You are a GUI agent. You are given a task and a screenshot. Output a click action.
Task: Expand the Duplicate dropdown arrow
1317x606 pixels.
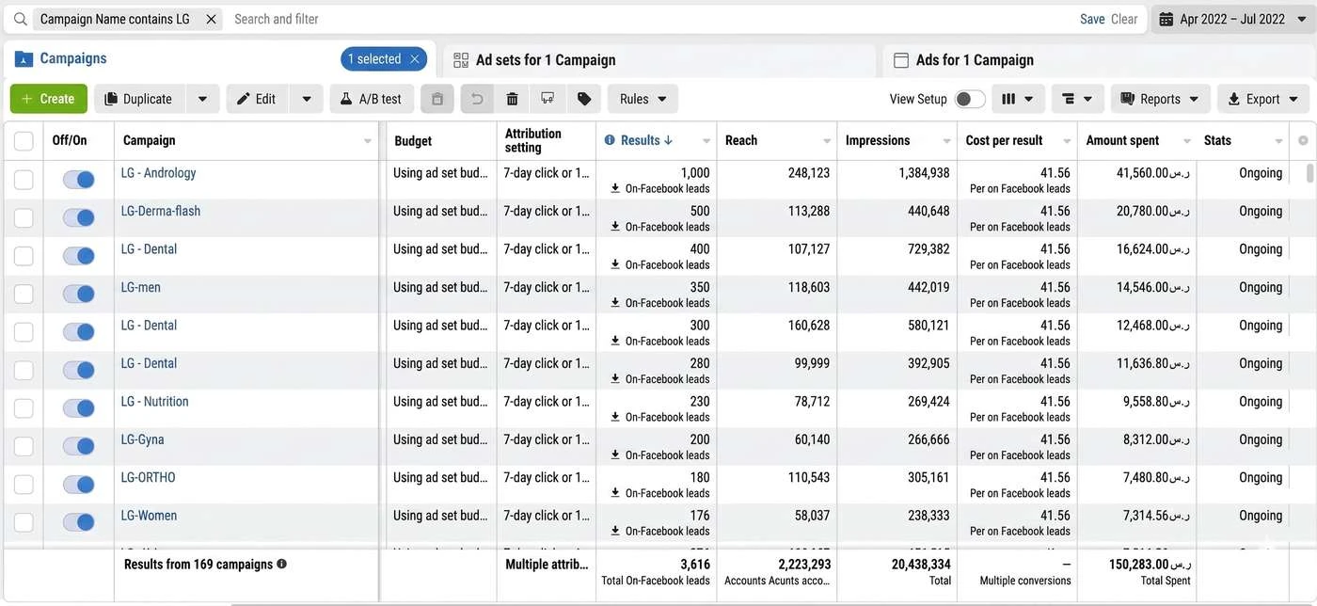click(x=202, y=99)
